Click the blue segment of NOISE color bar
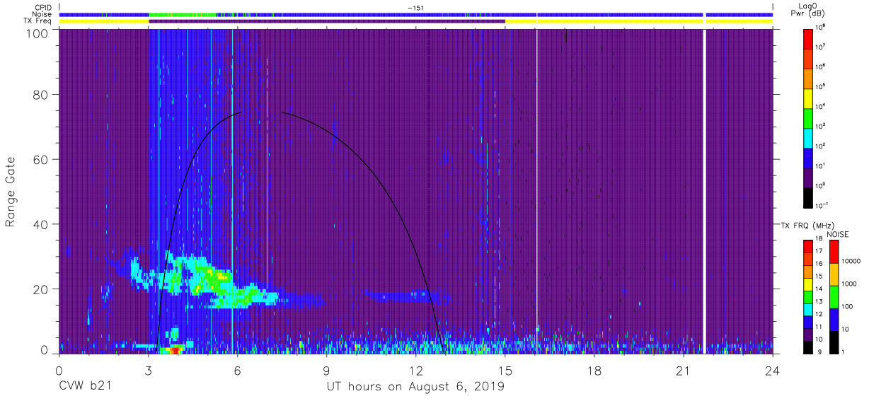 pos(833,319)
